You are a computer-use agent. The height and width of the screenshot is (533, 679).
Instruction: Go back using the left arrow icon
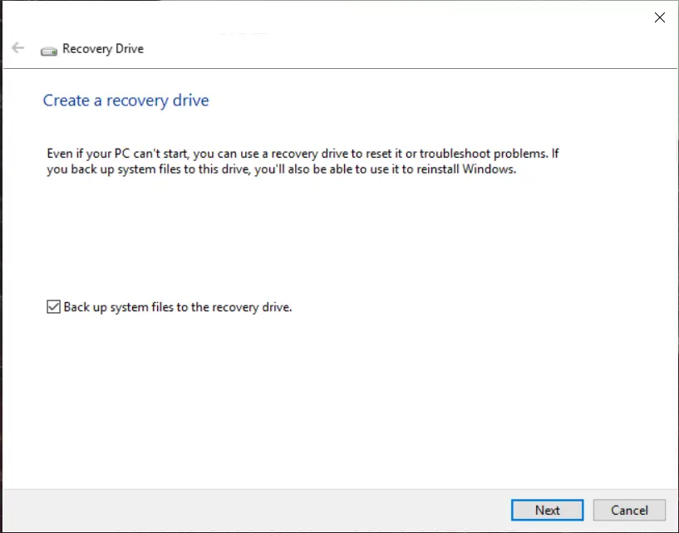click(17, 47)
